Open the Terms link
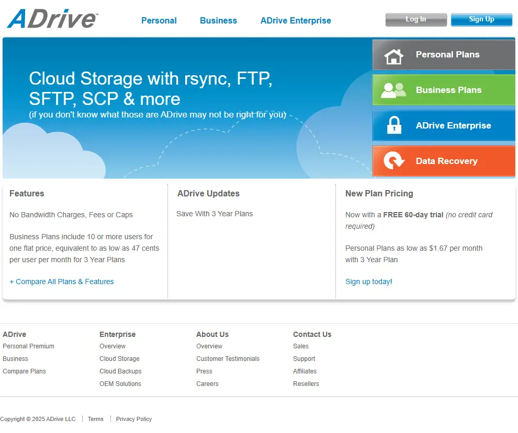The height and width of the screenshot is (433, 518). coord(95,419)
